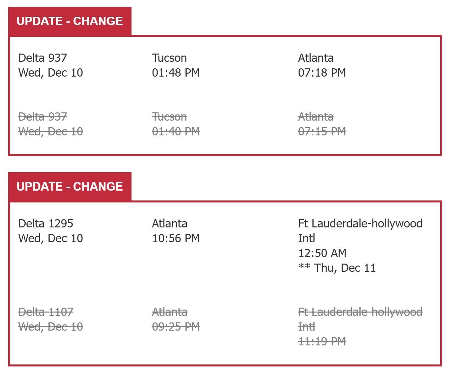Viewport: 455px width, 374px height.
Task: Click the current Ft Lauderdale-hollywood destination text
Action: pyautogui.click(x=360, y=223)
